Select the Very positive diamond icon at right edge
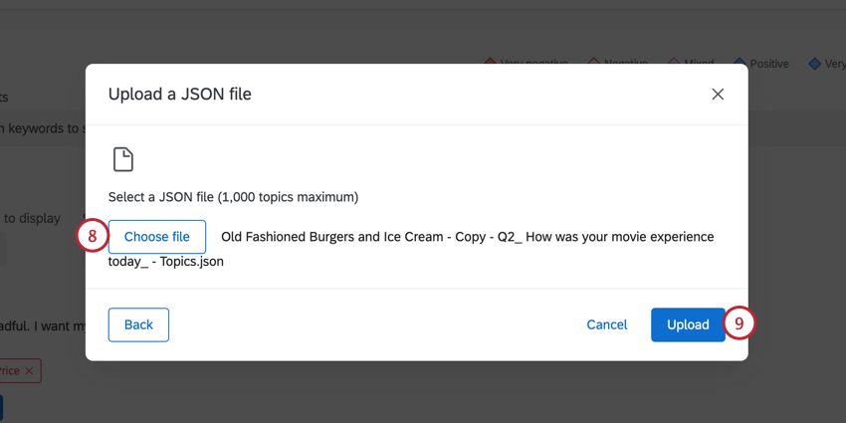Screen dimensions: 846x423 [x=815, y=63]
